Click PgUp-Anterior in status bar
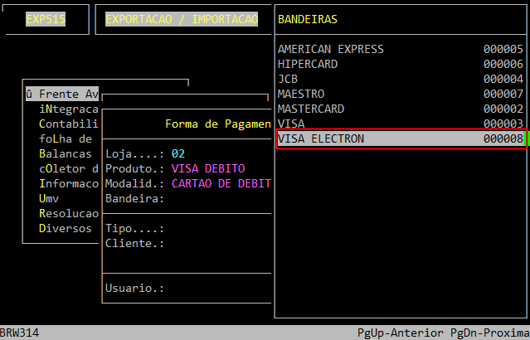 coord(400,333)
